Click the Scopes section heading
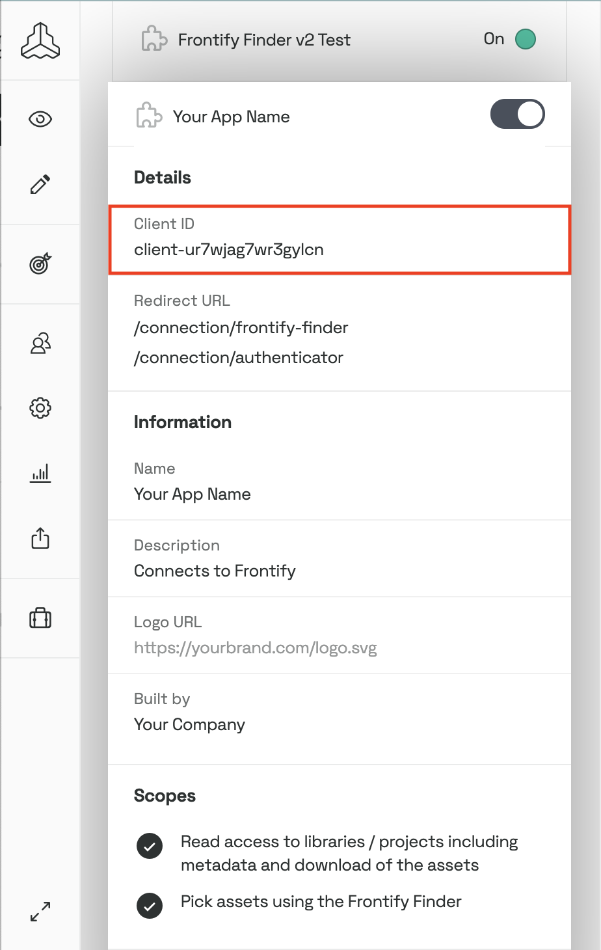The height and width of the screenshot is (950, 601). point(165,796)
